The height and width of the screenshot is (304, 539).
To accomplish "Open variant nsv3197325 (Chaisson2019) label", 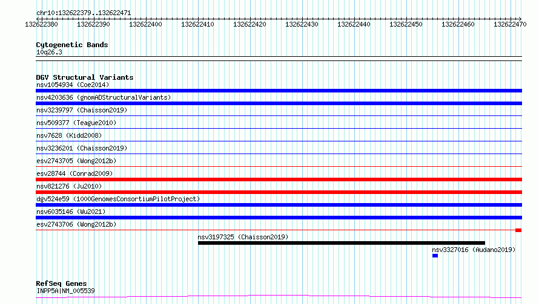I will 243,237.
